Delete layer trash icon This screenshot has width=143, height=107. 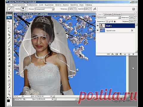(x=133, y=54)
